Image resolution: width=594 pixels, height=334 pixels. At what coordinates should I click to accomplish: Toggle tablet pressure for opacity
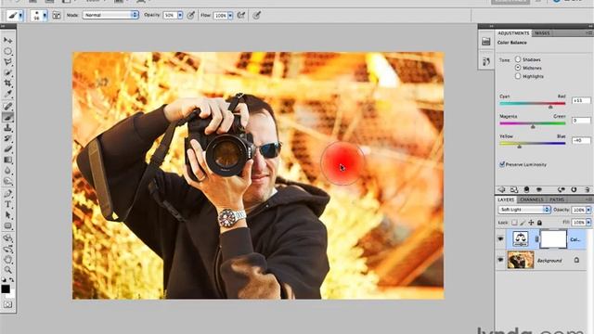point(191,15)
